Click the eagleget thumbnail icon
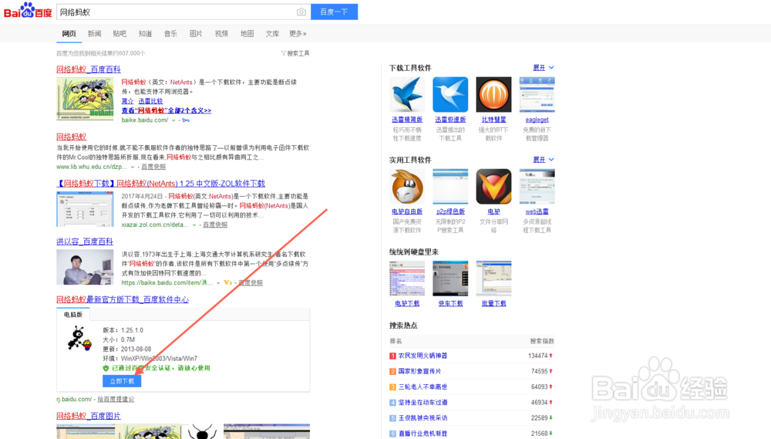The image size is (771, 439). (x=537, y=94)
